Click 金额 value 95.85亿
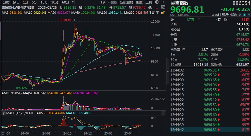 (x=243, y=25)
